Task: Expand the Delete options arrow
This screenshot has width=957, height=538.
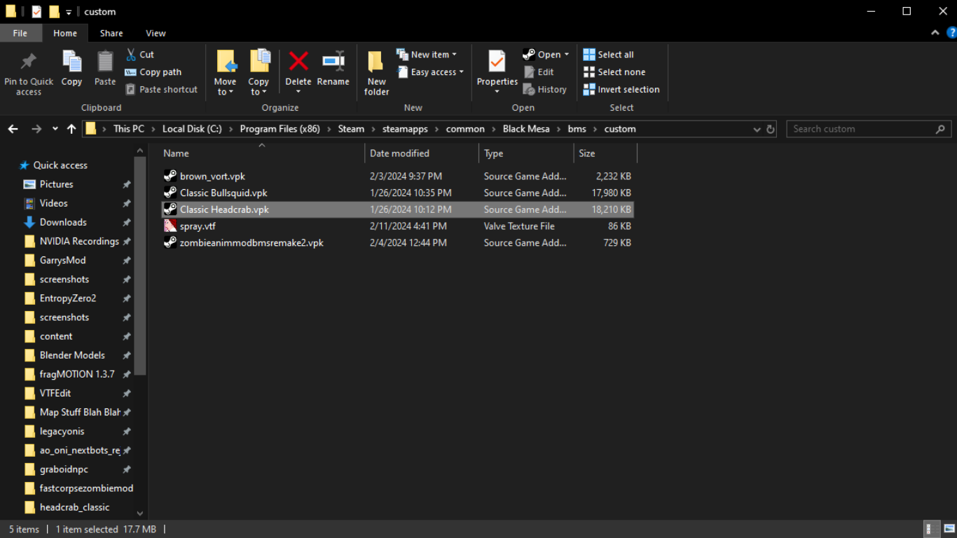Action: 298,92
